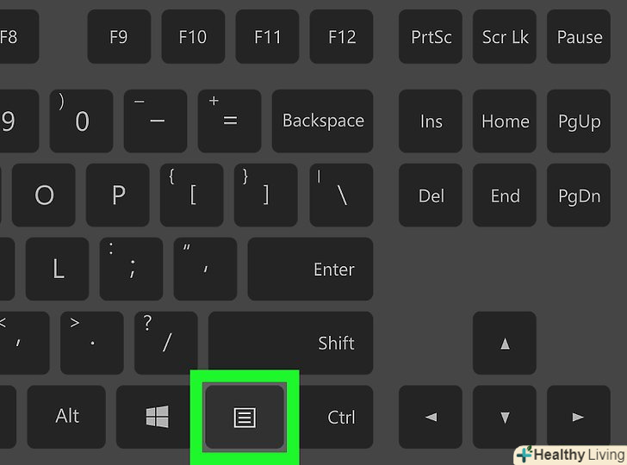Click the PgDn key
Image resolution: width=627 pixels, height=465 pixels.
point(578,195)
